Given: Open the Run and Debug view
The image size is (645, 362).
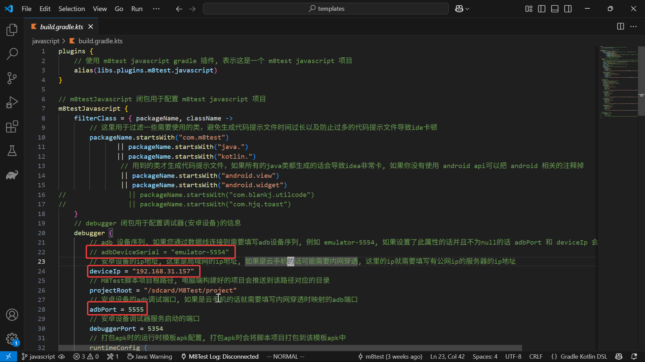Looking at the screenshot, I should tap(12, 102).
